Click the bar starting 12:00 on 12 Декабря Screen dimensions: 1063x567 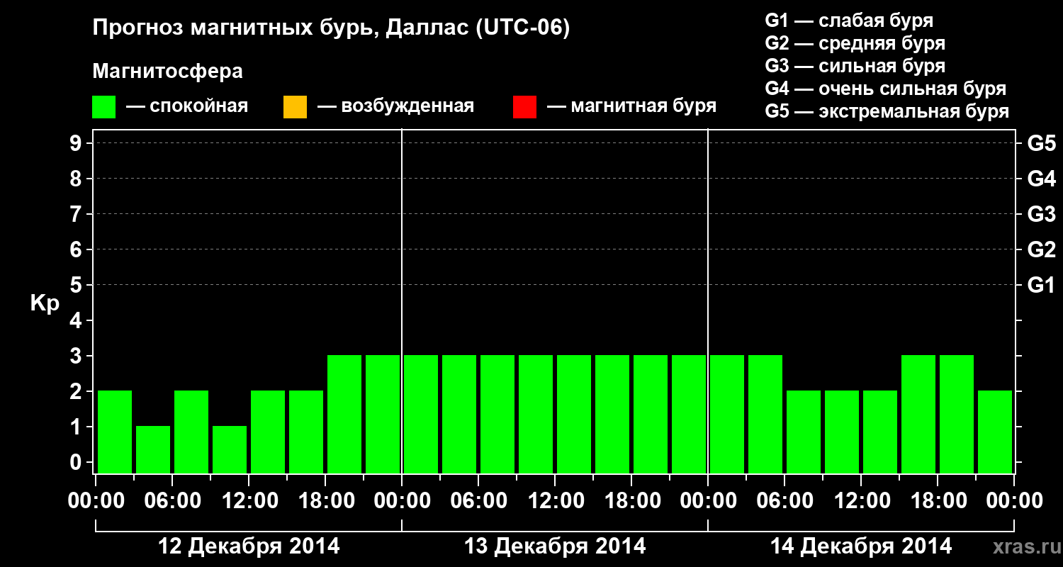tap(268, 432)
